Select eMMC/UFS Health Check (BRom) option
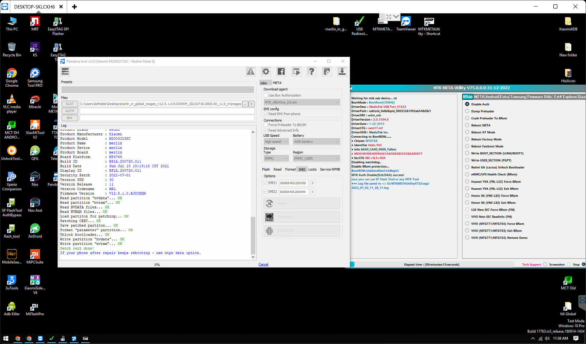The image size is (586, 344). (x=467, y=174)
